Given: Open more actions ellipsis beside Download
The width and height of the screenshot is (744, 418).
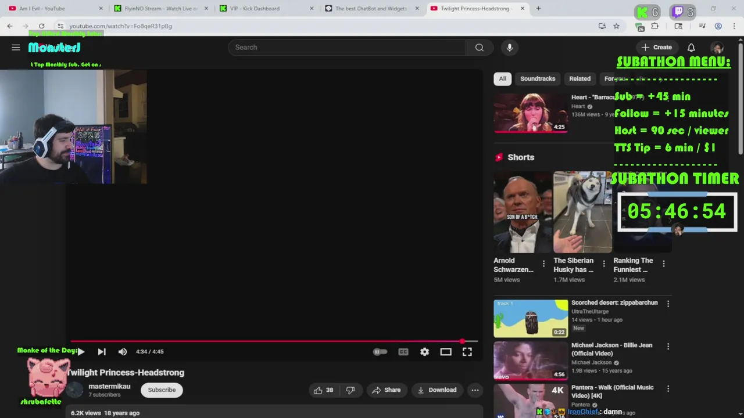Looking at the screenshot, I should tap(475, 390).
